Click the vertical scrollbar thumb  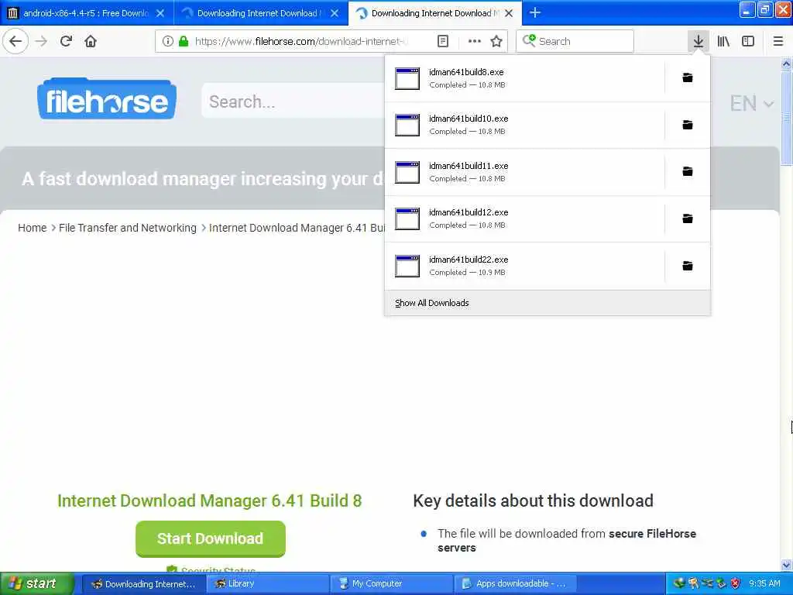click(x=786, y=118)
